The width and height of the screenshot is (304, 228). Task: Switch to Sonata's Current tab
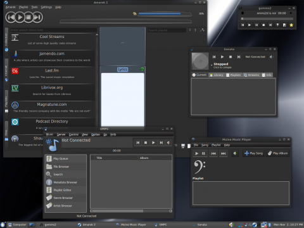(199, 75)
